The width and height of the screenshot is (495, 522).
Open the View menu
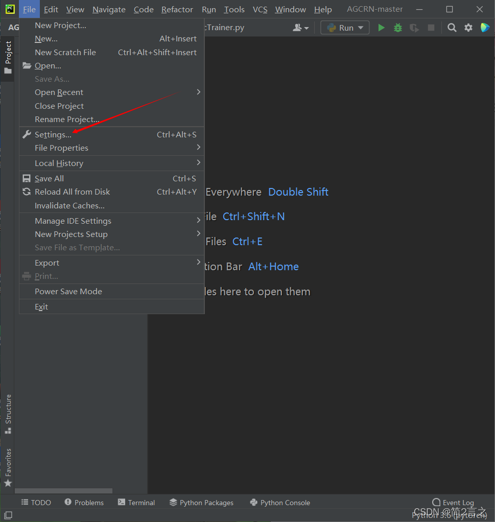coord(75,9)
